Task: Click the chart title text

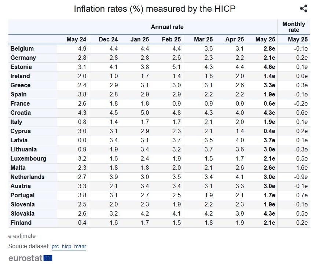Action: (x=155, y=9)
